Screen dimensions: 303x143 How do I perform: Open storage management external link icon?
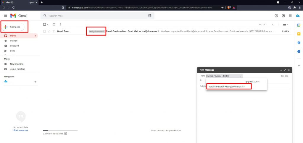coord(65,134)
